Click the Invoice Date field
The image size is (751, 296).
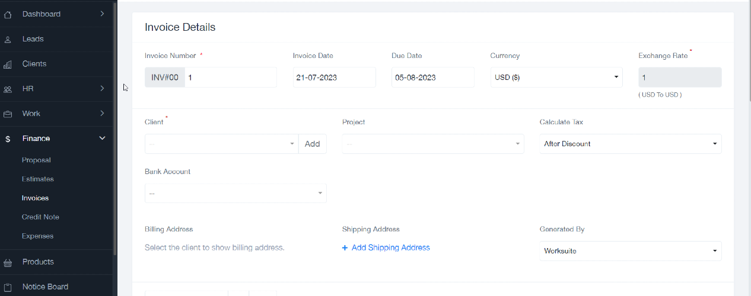click(335, 78)
